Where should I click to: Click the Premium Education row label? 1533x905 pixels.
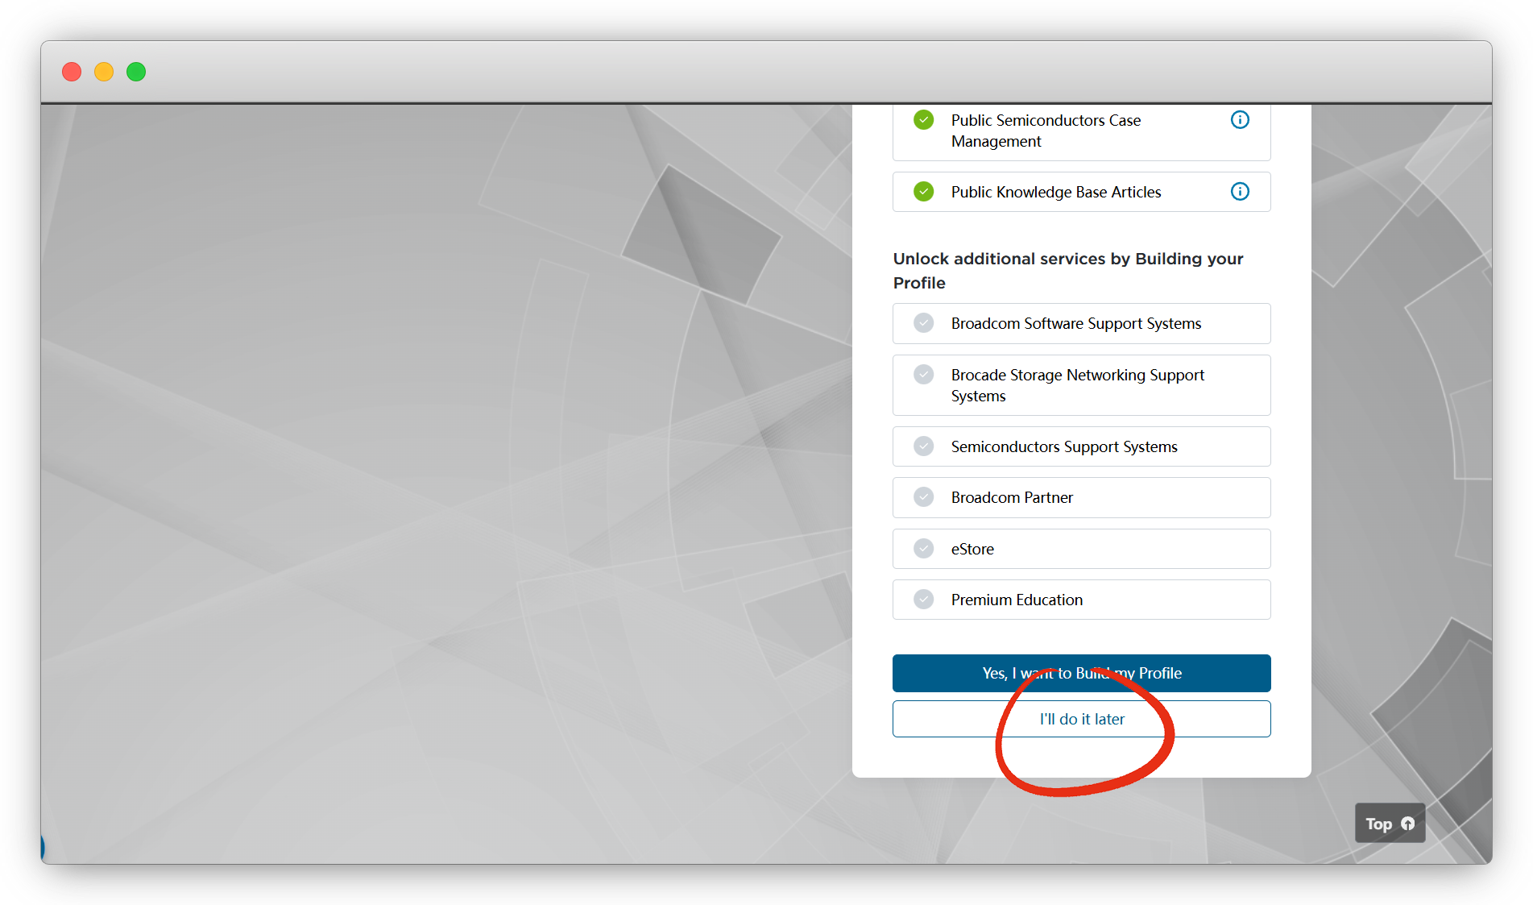click(x=1017, y=600)
